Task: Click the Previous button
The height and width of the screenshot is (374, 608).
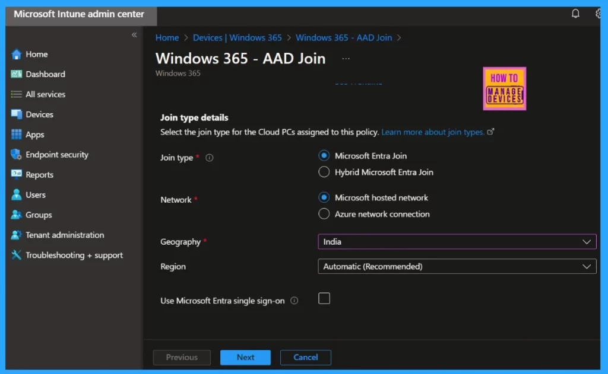Action: click(182, 357)
